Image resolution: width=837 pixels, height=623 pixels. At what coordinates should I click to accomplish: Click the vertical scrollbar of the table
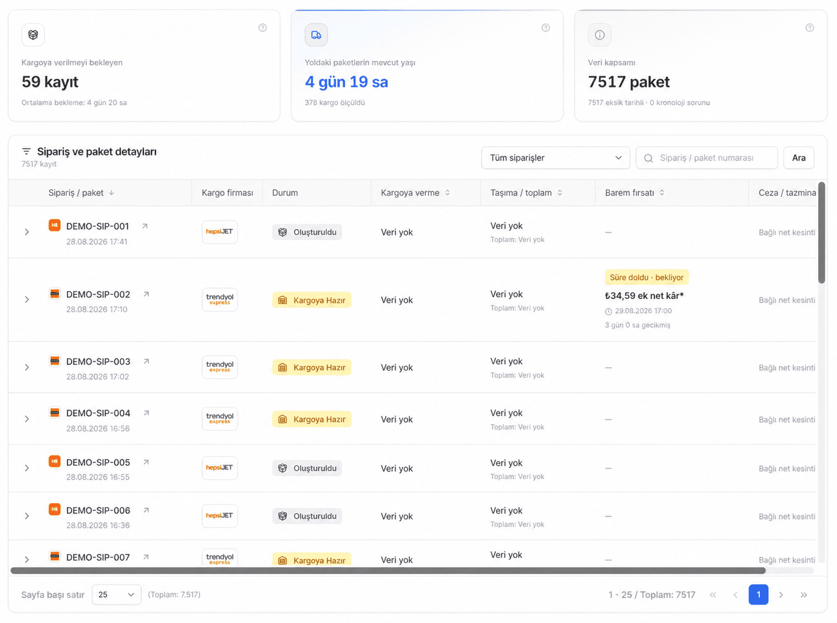(x=821, y=233)
